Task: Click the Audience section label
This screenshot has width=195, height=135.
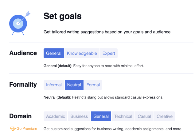Action: (23, 53)
